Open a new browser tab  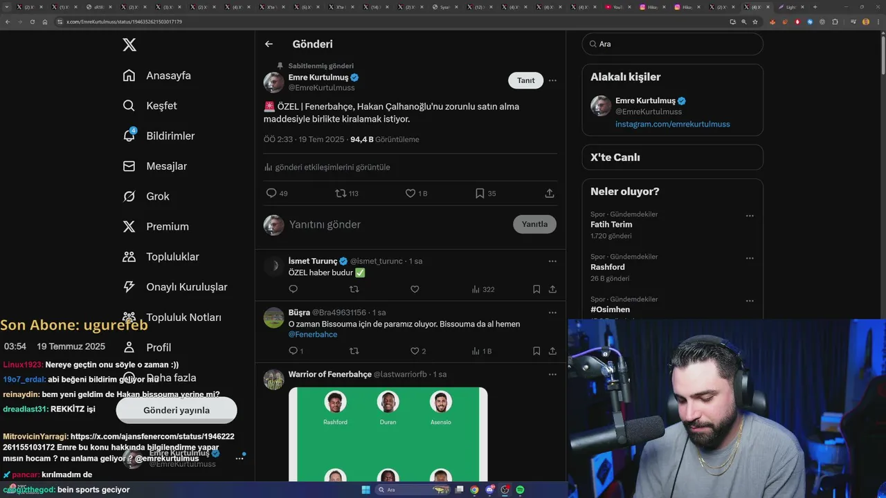pos(815,7)
